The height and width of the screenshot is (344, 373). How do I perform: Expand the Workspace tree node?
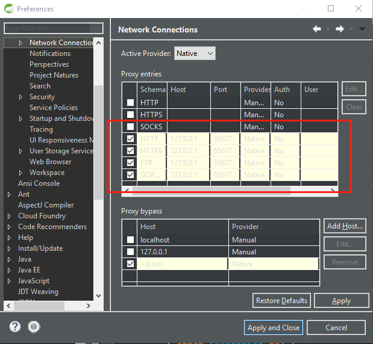point(20,173)
